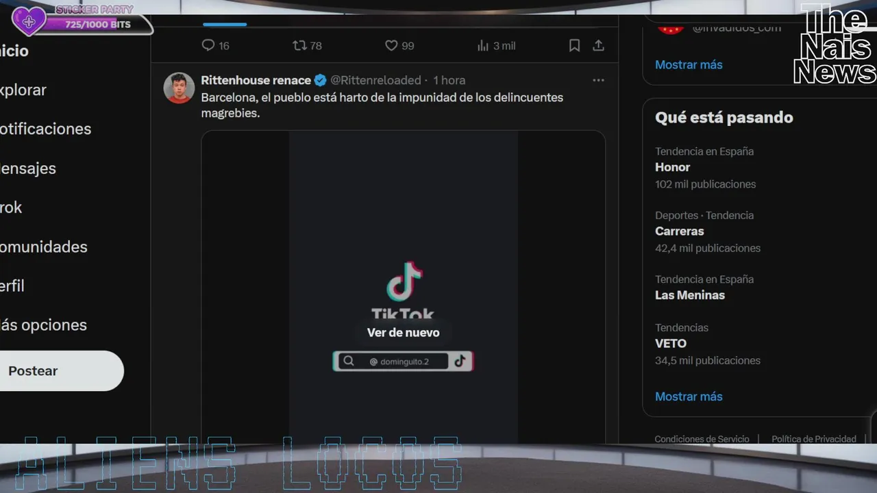Go to Explorar in the sidebar
Screen dimensions: 877x493
click(x=23, y=90)
